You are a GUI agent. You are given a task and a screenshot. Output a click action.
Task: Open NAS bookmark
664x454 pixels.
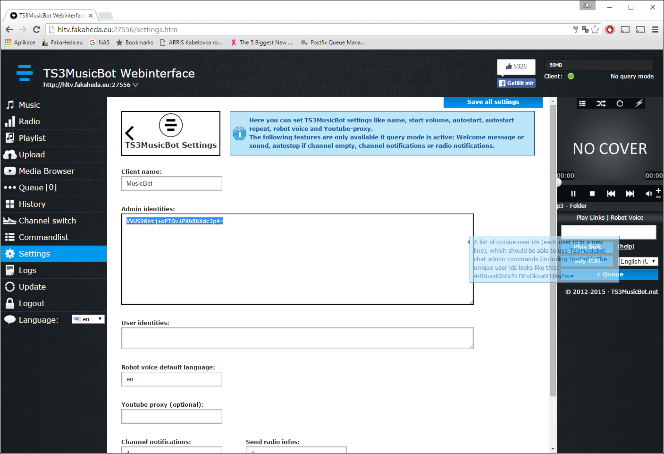(x=100, y=43)
